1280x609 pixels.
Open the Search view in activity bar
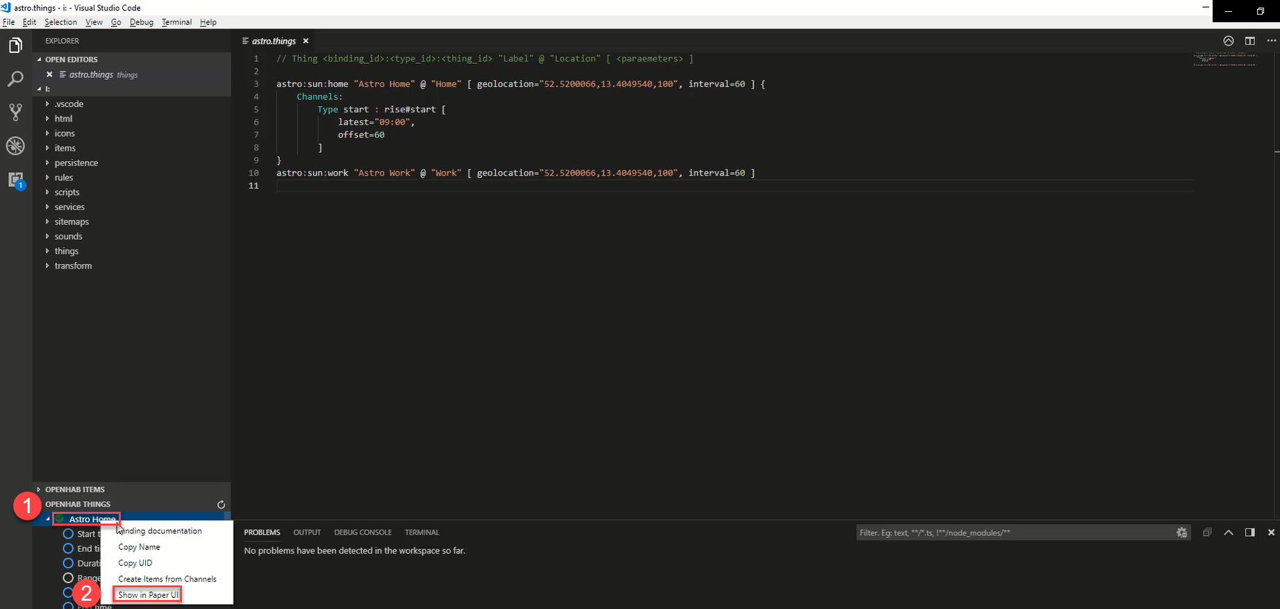click(15, 79)
